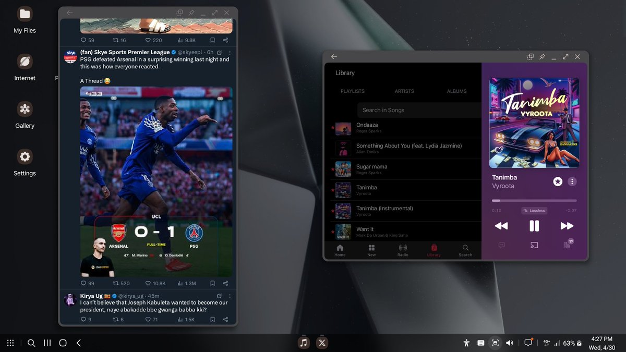This screenshot has width=626, height=352.
Task: Bookmark the Skye Sports PSG tweet
Action: pos(212,283)
